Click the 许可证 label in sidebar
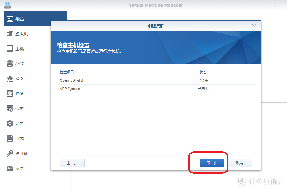 [22, 153]
